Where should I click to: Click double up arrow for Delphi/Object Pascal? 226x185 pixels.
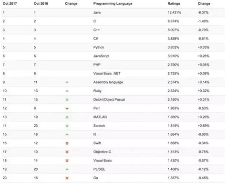point(67,100)
